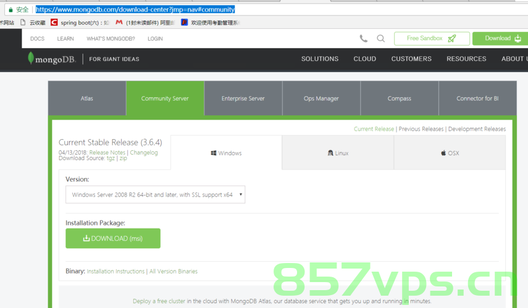Open the CLOUD menu
Screen dimensions: 528x308
pos(365,59)
